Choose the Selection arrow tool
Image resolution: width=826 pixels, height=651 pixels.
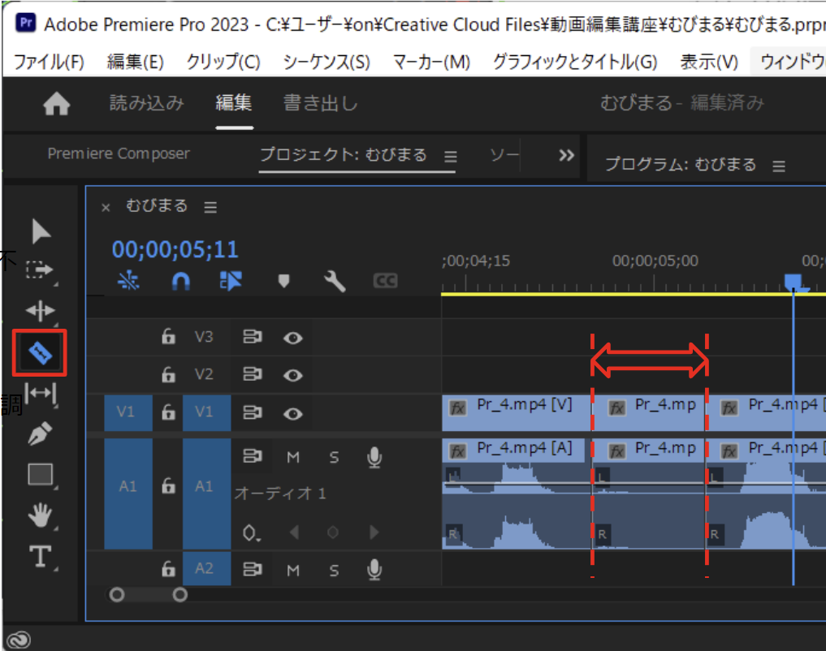(40, 231)
